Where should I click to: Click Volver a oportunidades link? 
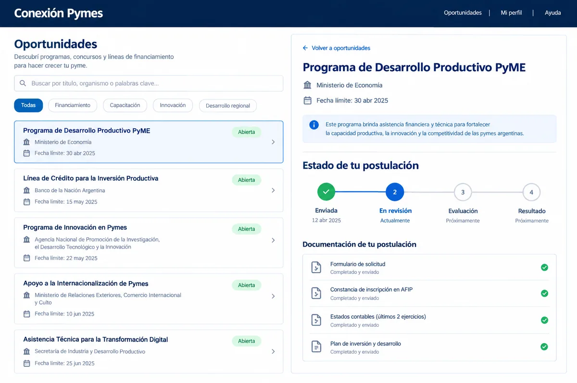pyautogui.click(x=341, y=48)
